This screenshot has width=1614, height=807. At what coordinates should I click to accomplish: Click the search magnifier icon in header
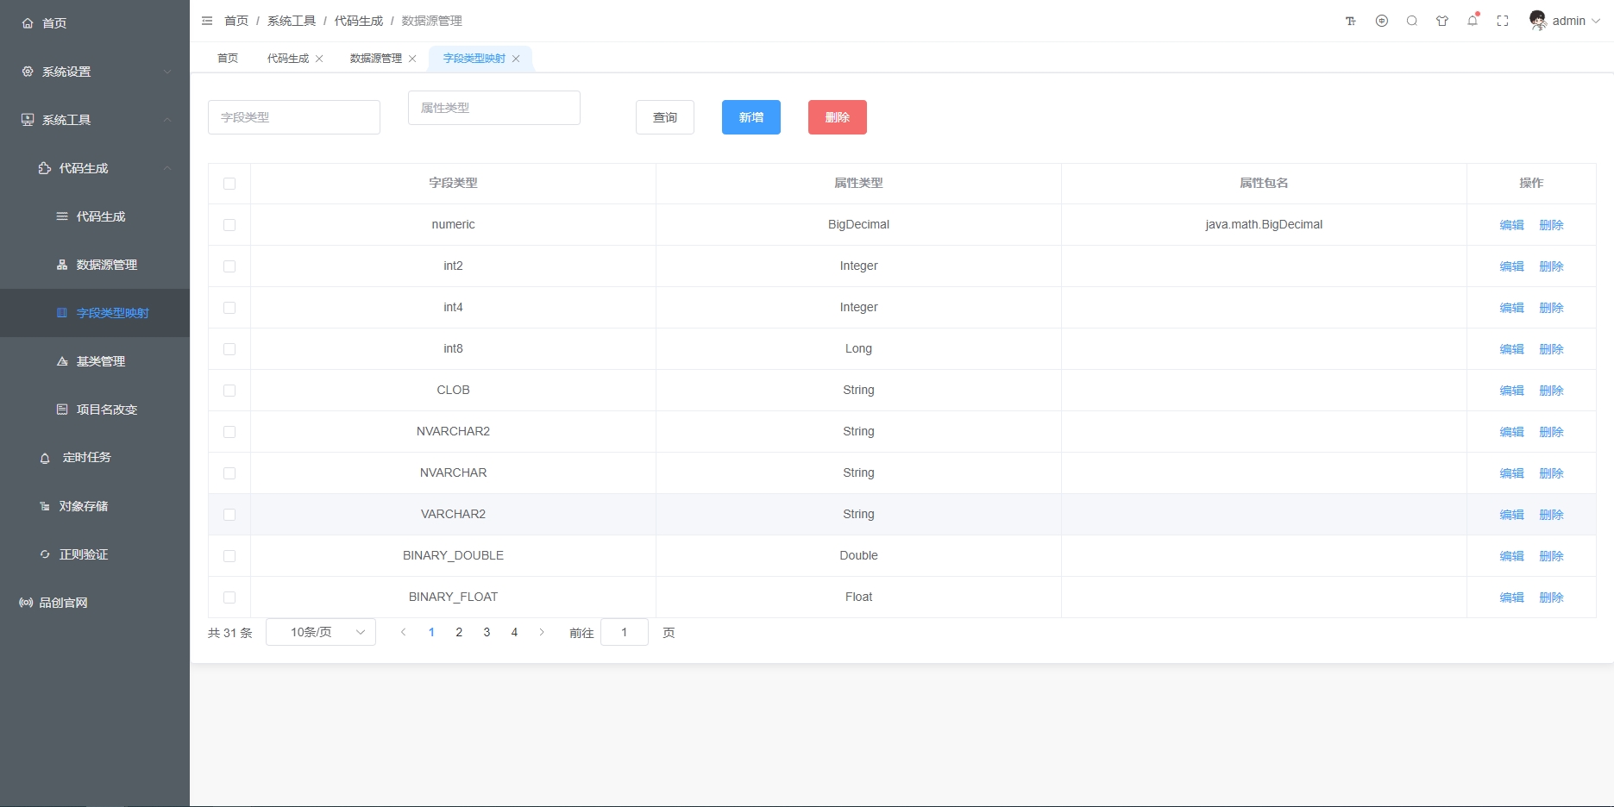[x=1412, y=22]
